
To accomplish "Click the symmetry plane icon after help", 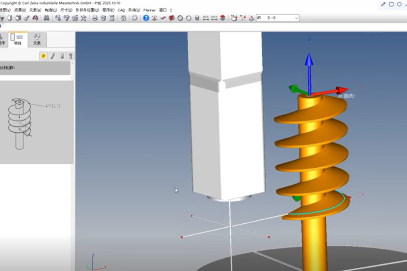I will pyautogui.click(x=155, y=18).
